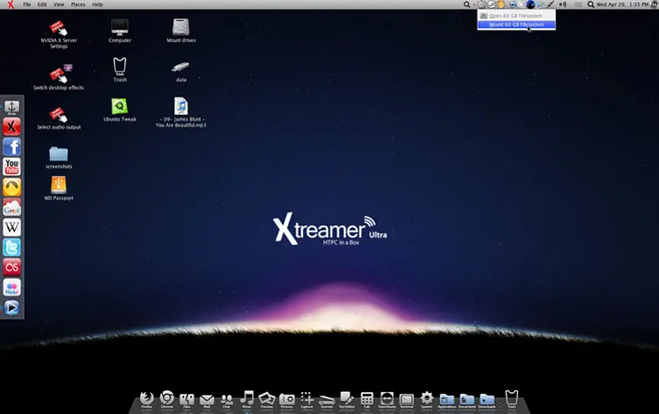This screenshot has width=659, height=414.
Task: Open Chrome in the bottom dock
Action: click(166, 398)
